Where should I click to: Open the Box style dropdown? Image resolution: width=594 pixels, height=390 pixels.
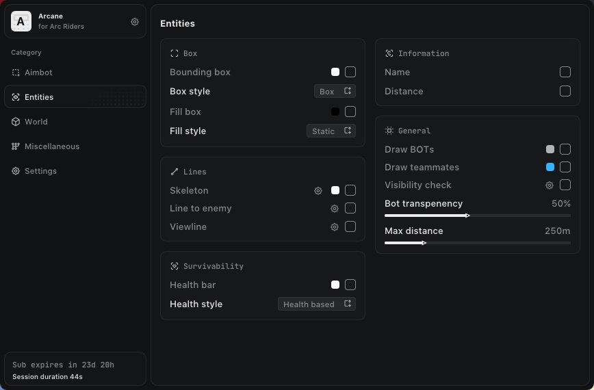pos(335,92)
